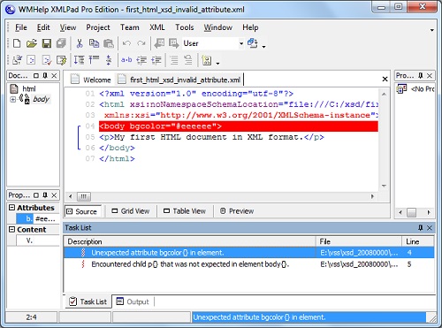Open the Help menu
The image size is (442, 328).
pyautogui.click(x=250, y=27)
